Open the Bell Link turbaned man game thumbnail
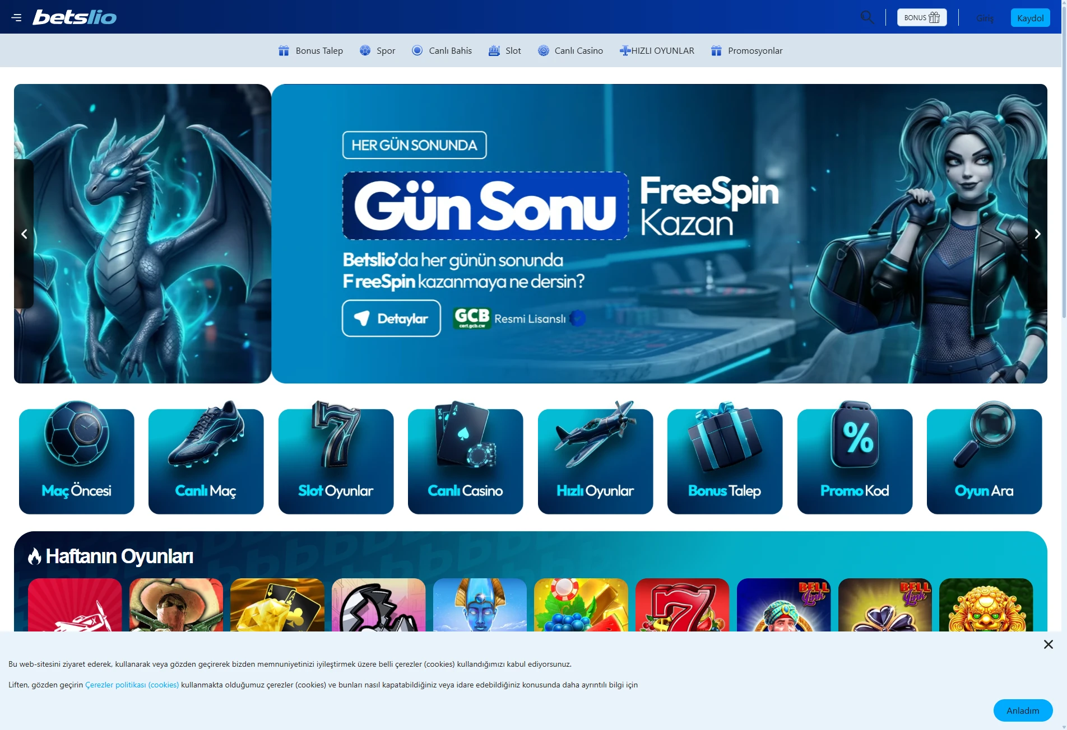 coord(784,605)
